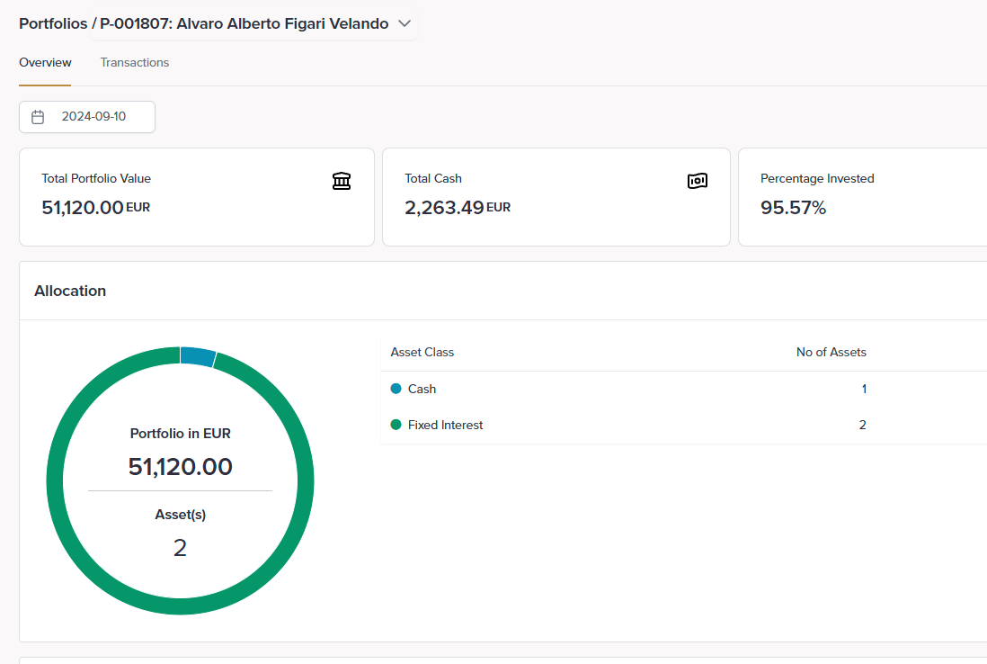Viewport: 987px width, 664px height.
Task: Switch to the Transactions tab
Action: pyautogui.click(x=135, y=63)
